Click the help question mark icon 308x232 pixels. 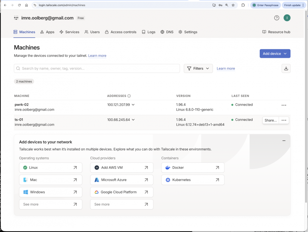[277, 18]
